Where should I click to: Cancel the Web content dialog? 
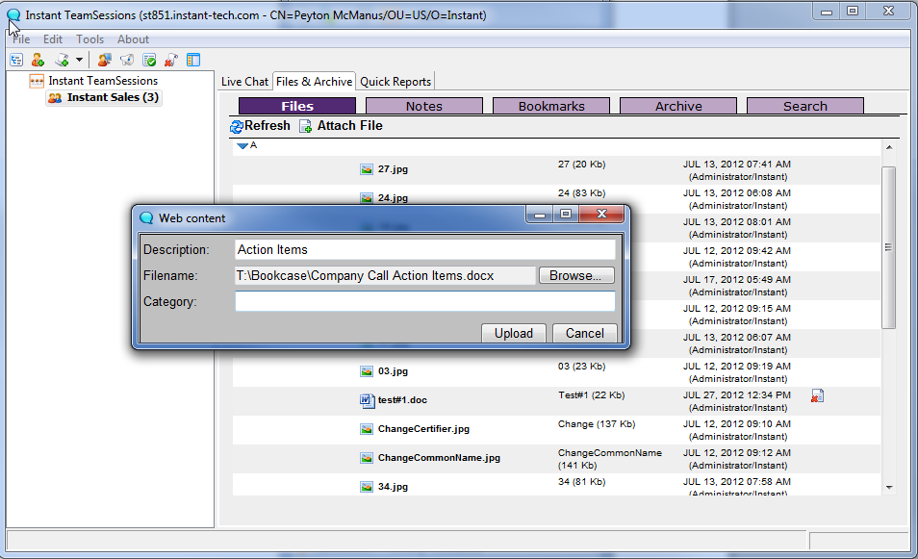coord(585,333)
